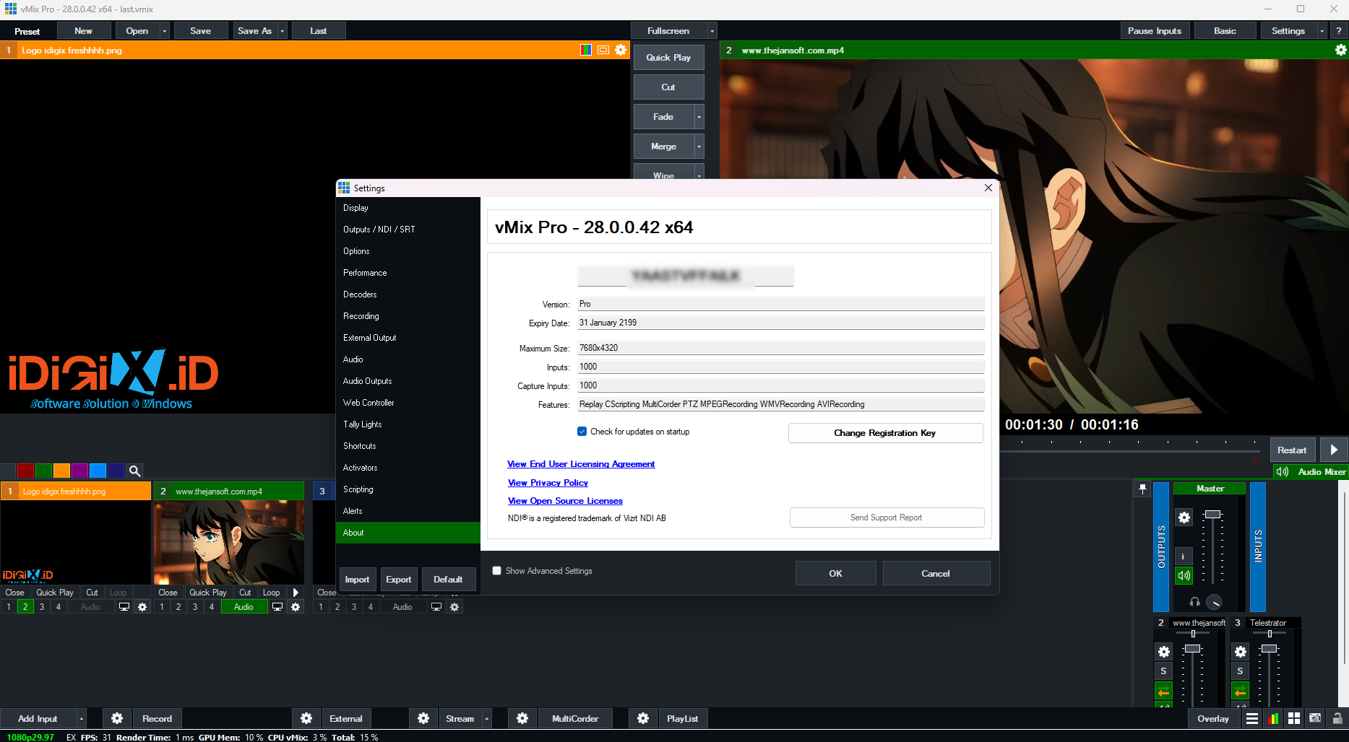The image size is (1349, 742).
Task: Click the OUTPUTS vertical bar in mixer
Action: tap(1161, 546)
